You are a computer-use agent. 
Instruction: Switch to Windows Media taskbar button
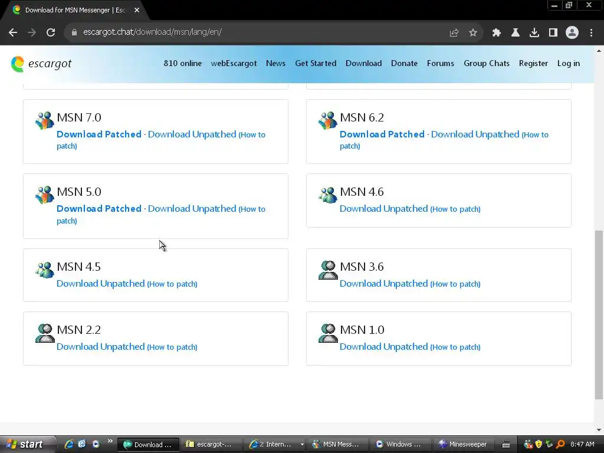click(401, 445)
